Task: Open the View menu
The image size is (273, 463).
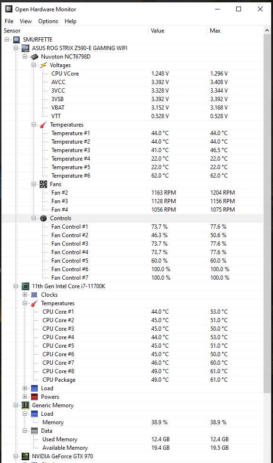Action: 25,21
